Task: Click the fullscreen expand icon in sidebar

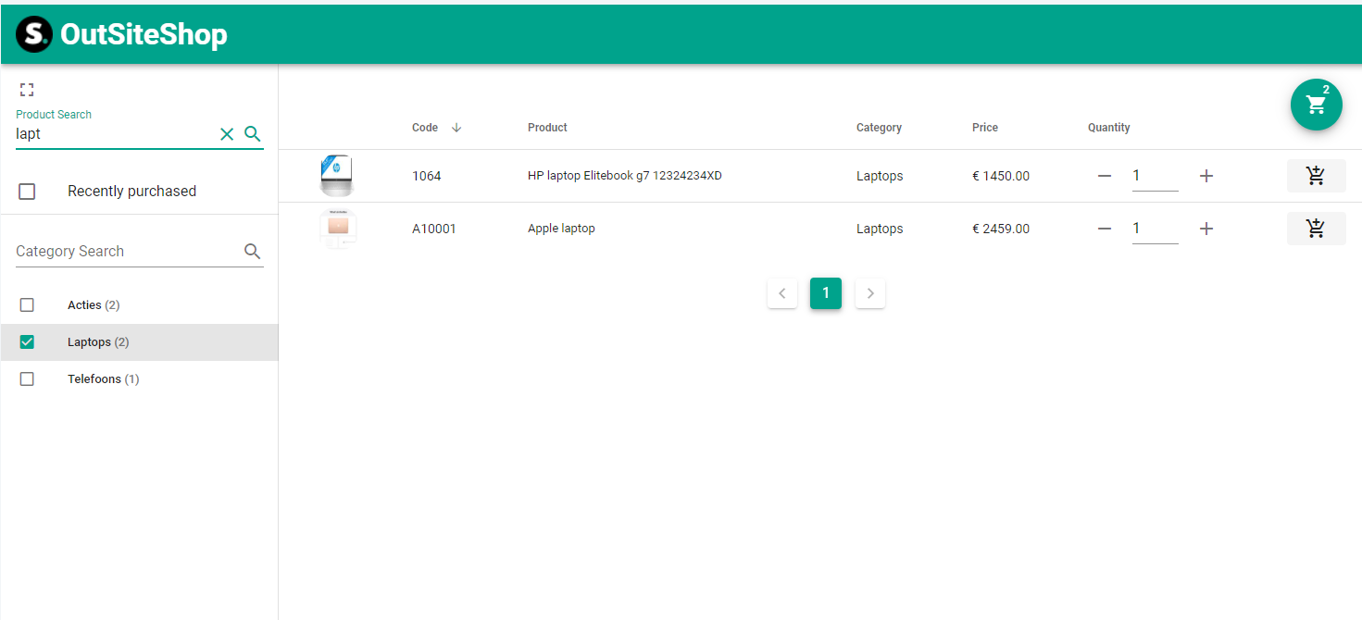Action: [x=27, y=90]
